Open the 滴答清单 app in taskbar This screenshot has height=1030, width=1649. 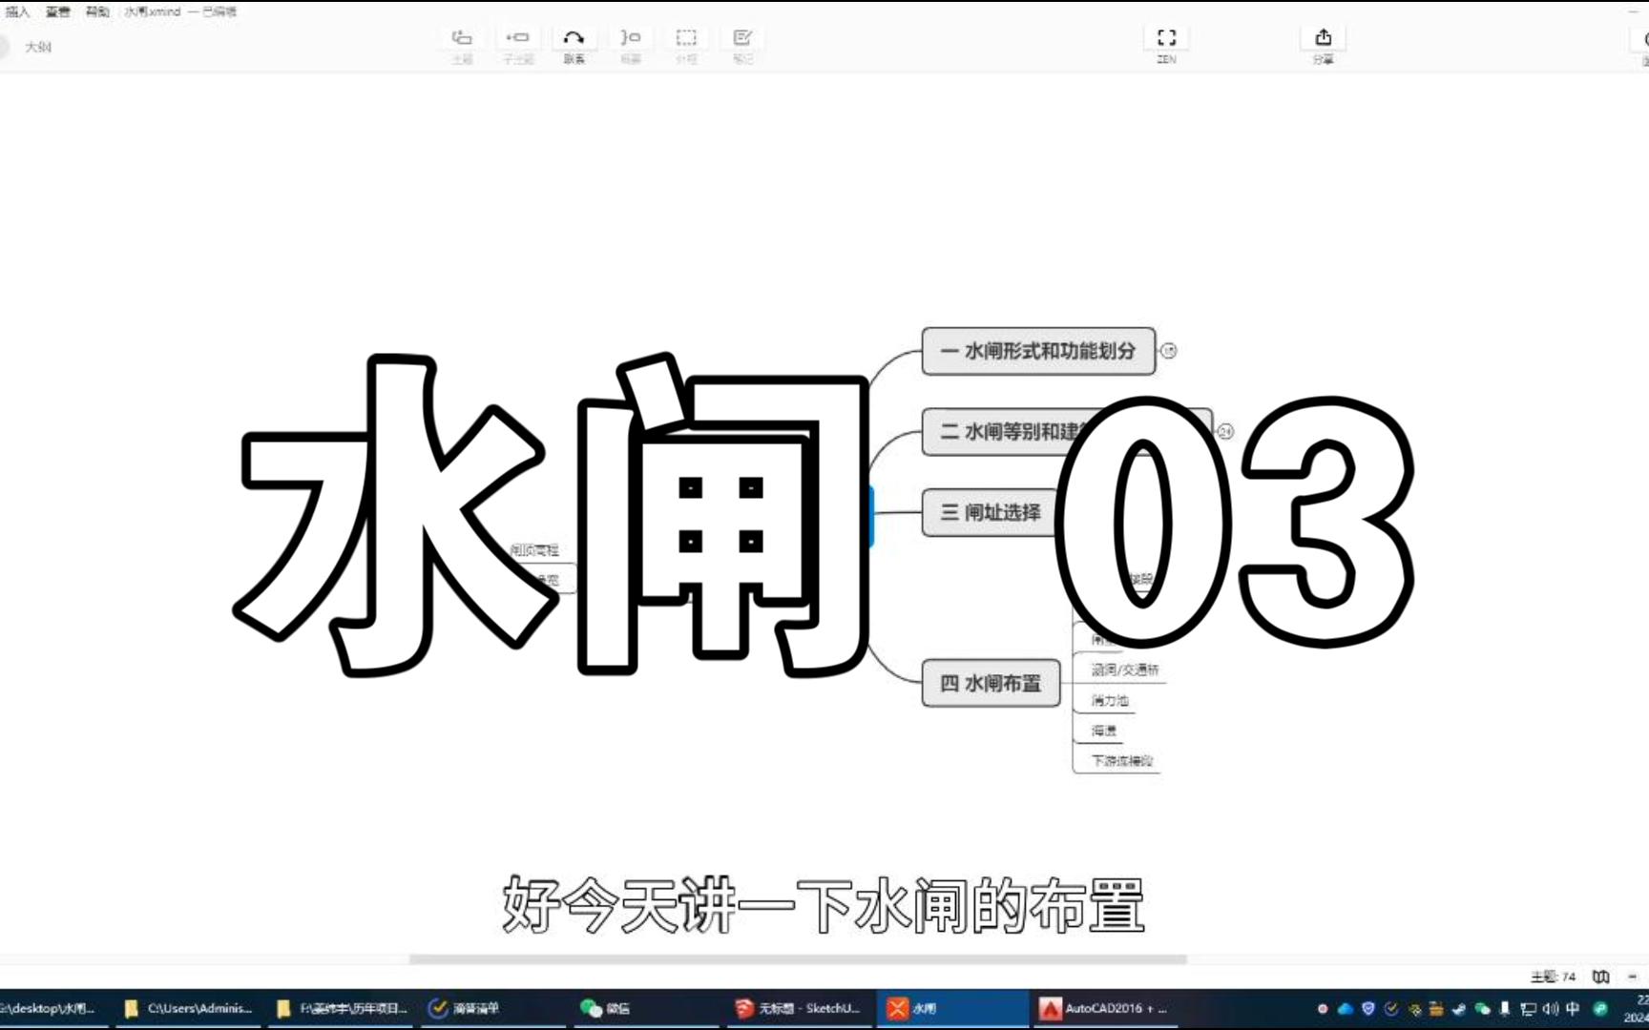pyautogui.click(x=493, y=1008)
